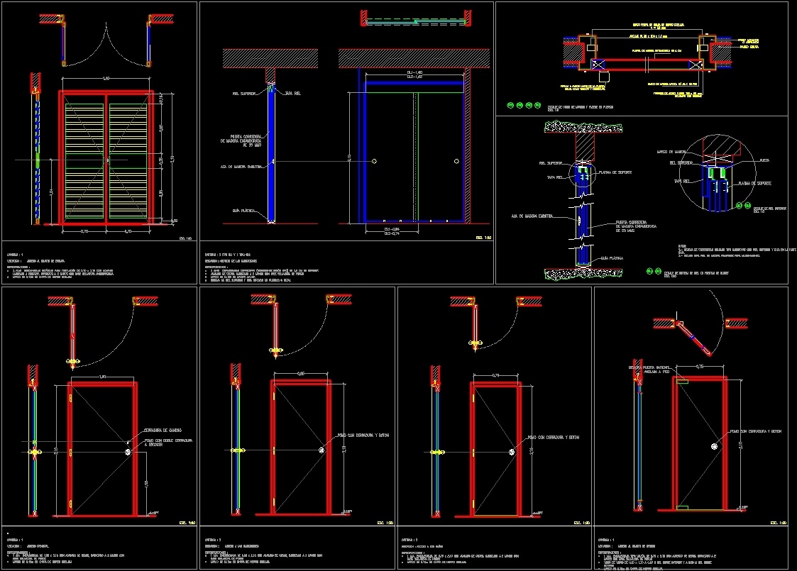Click the GUÍA PLÁSTICA label
Screen dimensions: 797x571
(x=243, y=210)
